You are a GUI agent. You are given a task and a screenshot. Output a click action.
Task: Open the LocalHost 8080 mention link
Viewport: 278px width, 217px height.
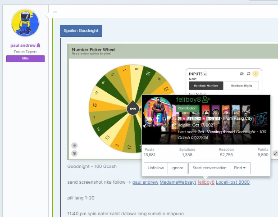232,182
